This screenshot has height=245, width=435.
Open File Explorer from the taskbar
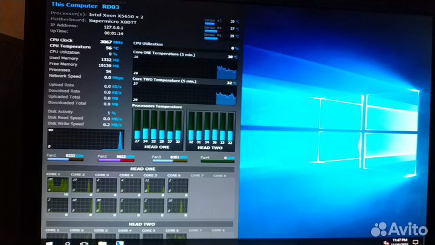coord(102,243)
